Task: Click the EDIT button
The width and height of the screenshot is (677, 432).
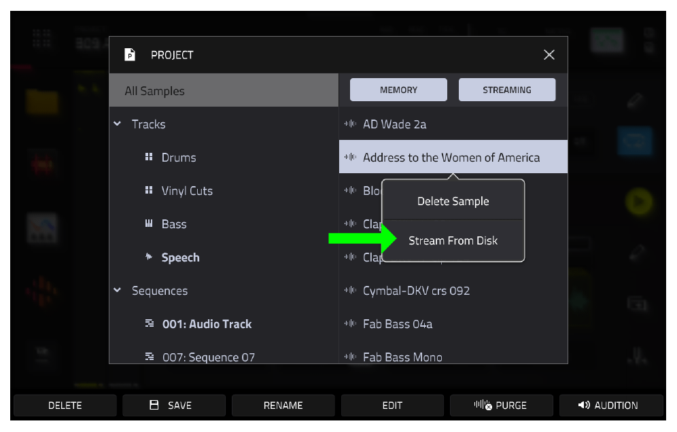Action: (392, 406)
